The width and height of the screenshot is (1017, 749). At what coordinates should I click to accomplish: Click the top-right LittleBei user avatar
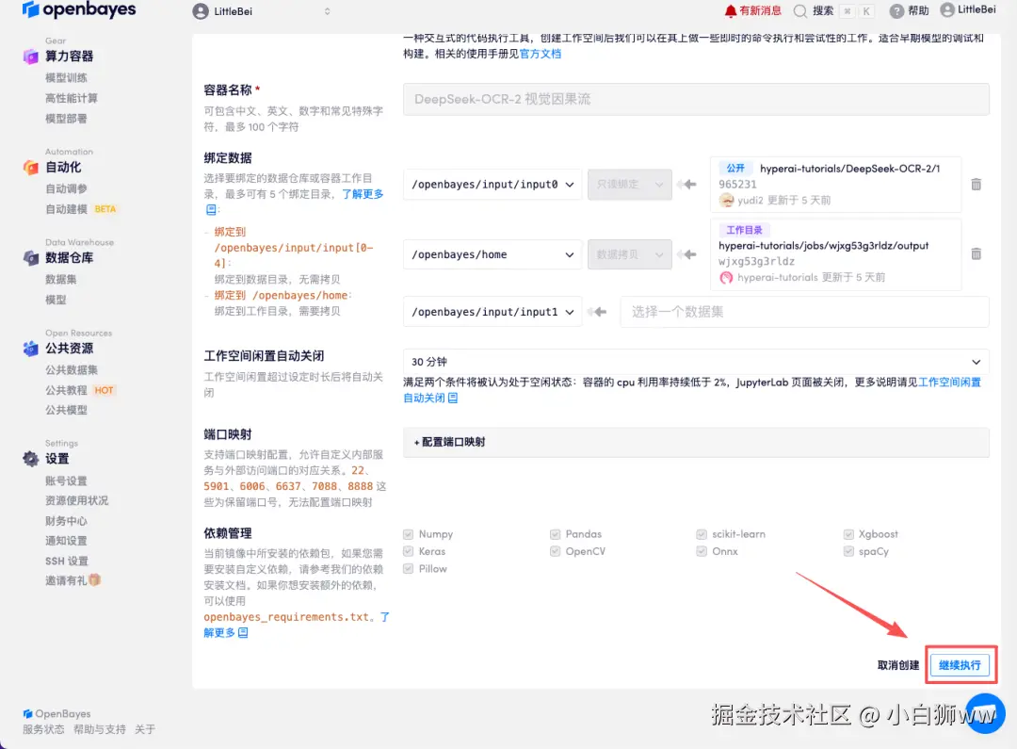pyautogui.click(x=947, y=9)
